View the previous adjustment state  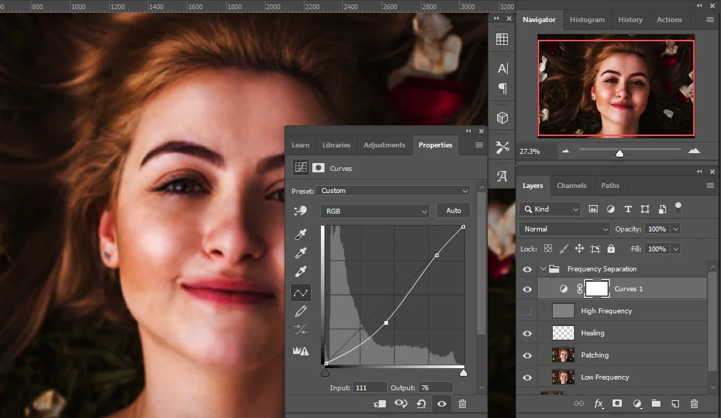(x=401, y=404)
